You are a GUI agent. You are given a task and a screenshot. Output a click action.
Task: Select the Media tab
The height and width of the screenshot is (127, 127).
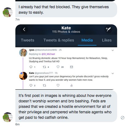tap(87, 40)
